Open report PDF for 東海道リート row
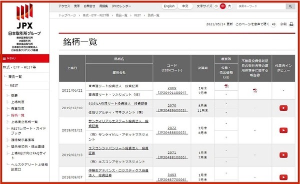 [x=255, y=90]
